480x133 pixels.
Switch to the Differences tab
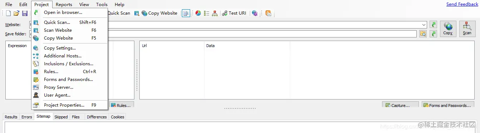[x=97, y=117]
